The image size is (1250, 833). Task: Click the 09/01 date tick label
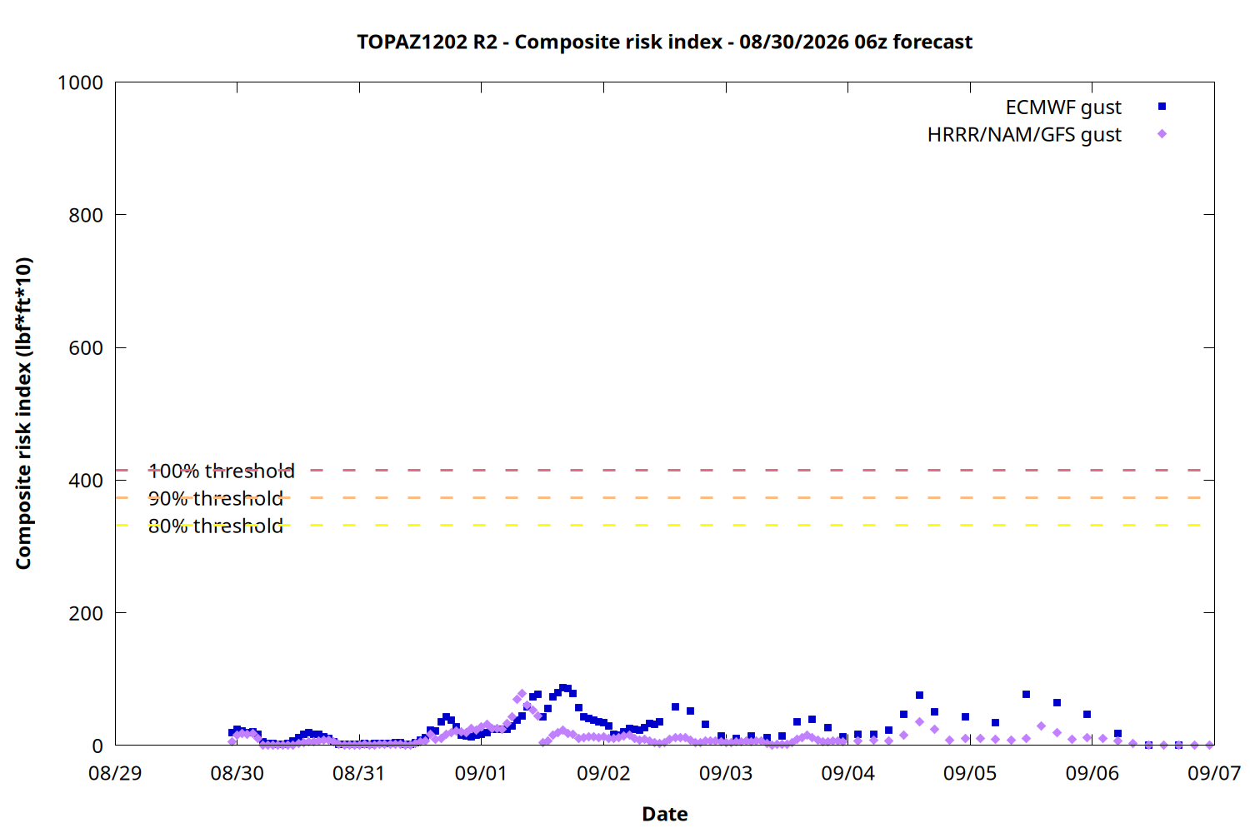[481, 773]
